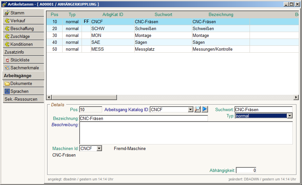Viewport: 302px width, 185px height.
Task: Click the angelegt dbadmin status text
Action: [x=81, y=179]
